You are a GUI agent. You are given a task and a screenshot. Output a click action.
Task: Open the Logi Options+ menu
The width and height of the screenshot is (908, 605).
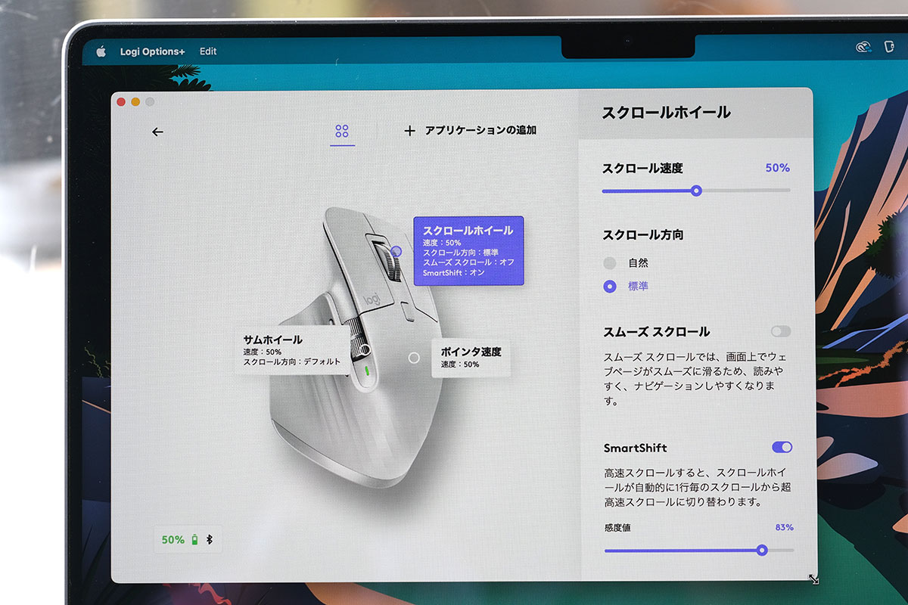(152, 51)
